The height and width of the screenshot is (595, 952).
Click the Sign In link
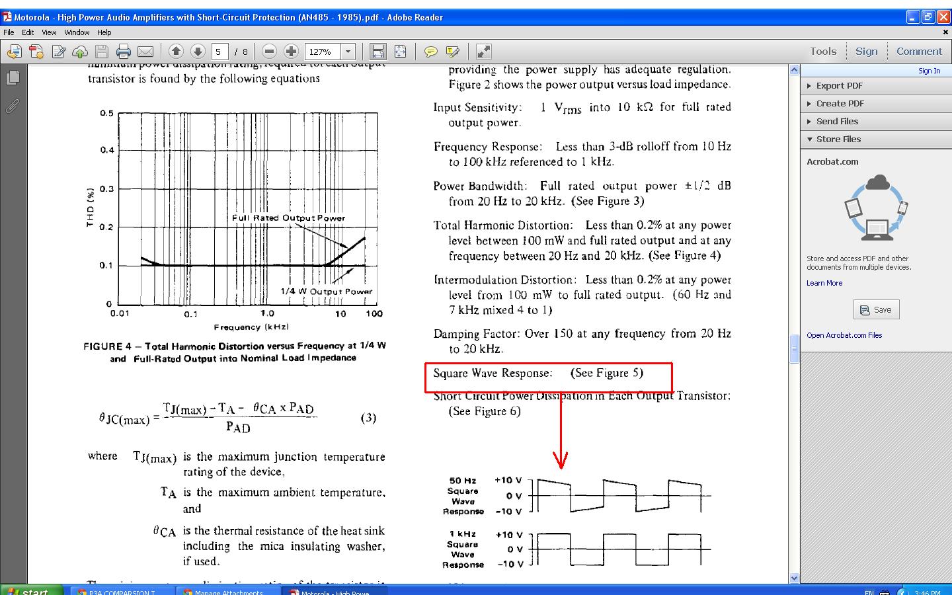(x=929, y=71)
